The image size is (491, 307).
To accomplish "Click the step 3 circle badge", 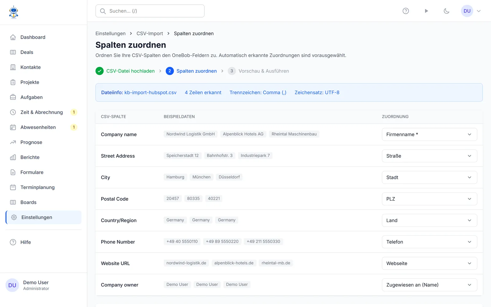I will pyautogui.click(x=232, y=71).
